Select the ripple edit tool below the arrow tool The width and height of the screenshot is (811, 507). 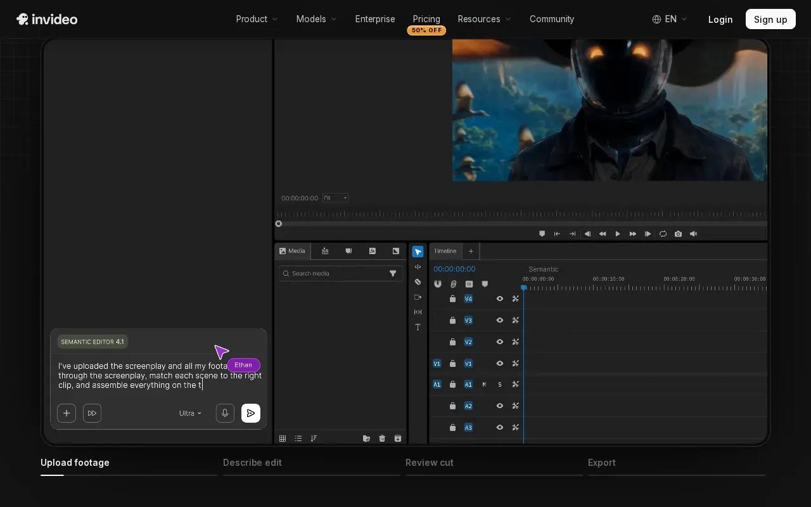tap(418, 267)
